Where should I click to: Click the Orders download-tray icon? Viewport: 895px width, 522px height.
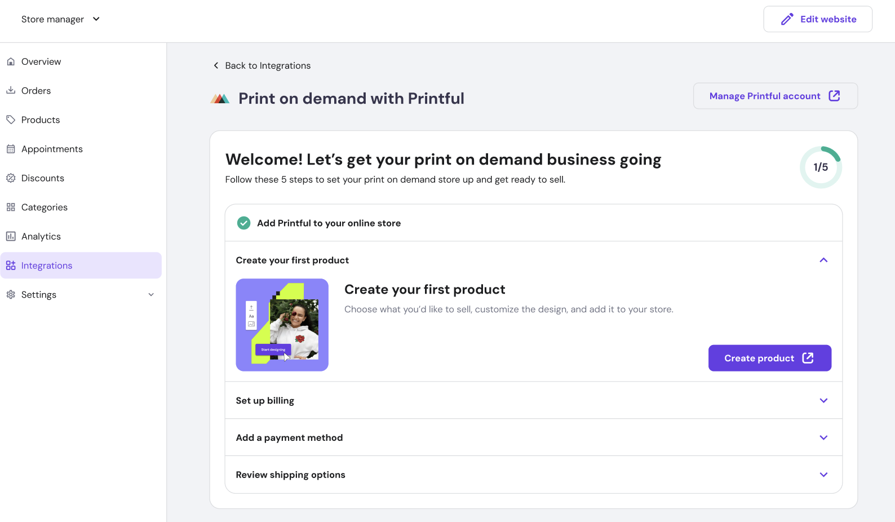click(11, 90)
